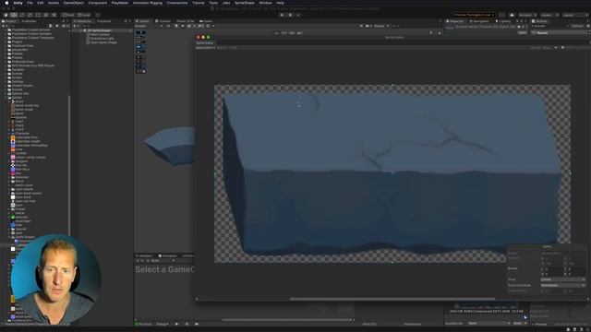
Task: Switch to the Game tab
Action: [x=206, y=21]
